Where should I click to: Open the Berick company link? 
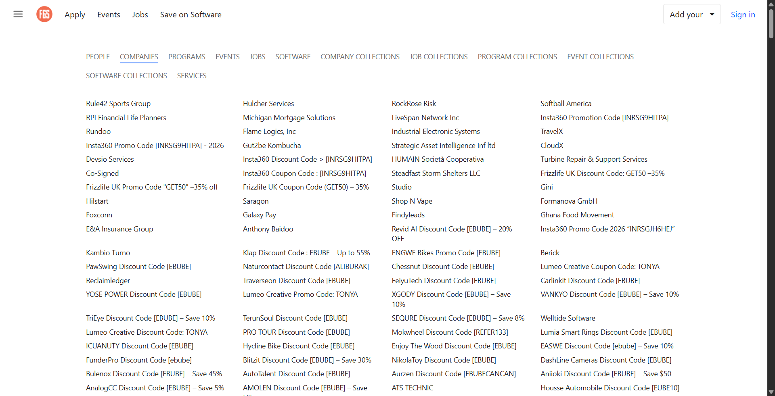(x=550, y=253)
